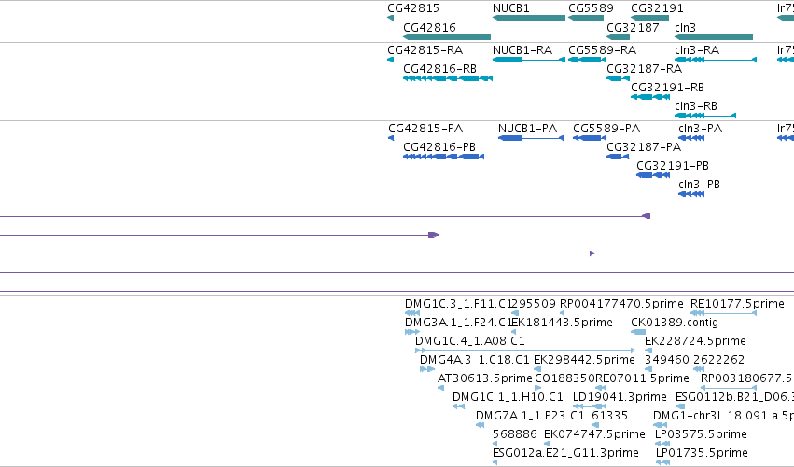Select the CG42815 gene label
This screenshot has width=794, height=467.
coord(413,8)
